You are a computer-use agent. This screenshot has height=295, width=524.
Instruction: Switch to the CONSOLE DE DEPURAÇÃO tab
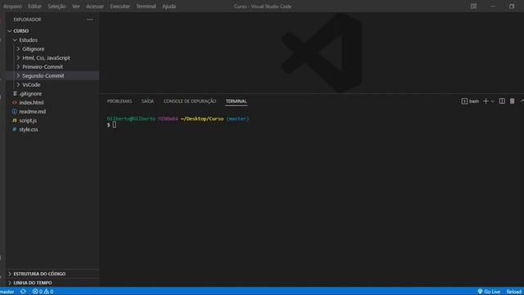190,101
